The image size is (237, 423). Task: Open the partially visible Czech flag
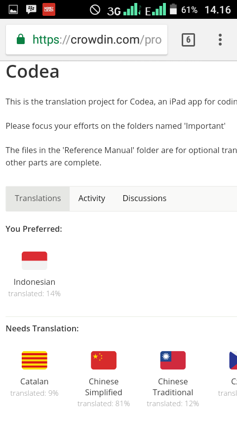pos(233,360)
